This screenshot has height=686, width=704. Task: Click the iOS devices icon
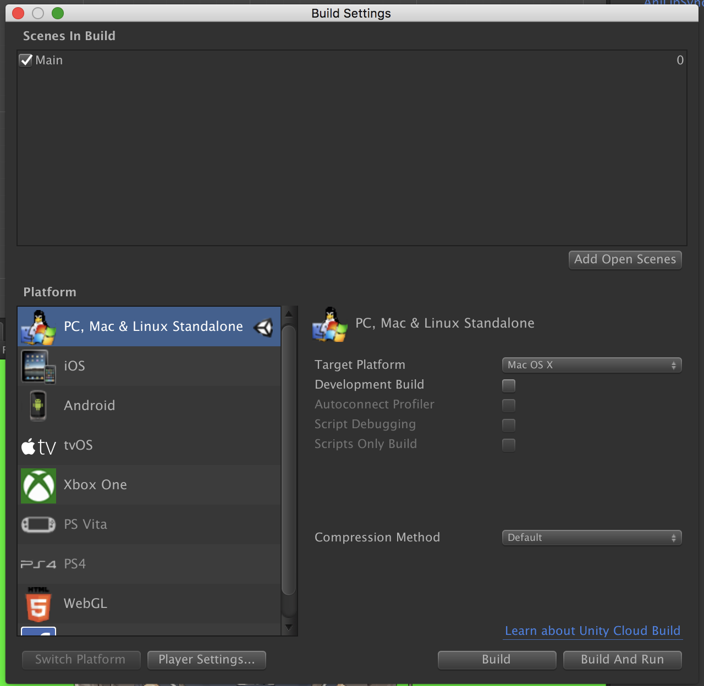(x=38, y=366)
